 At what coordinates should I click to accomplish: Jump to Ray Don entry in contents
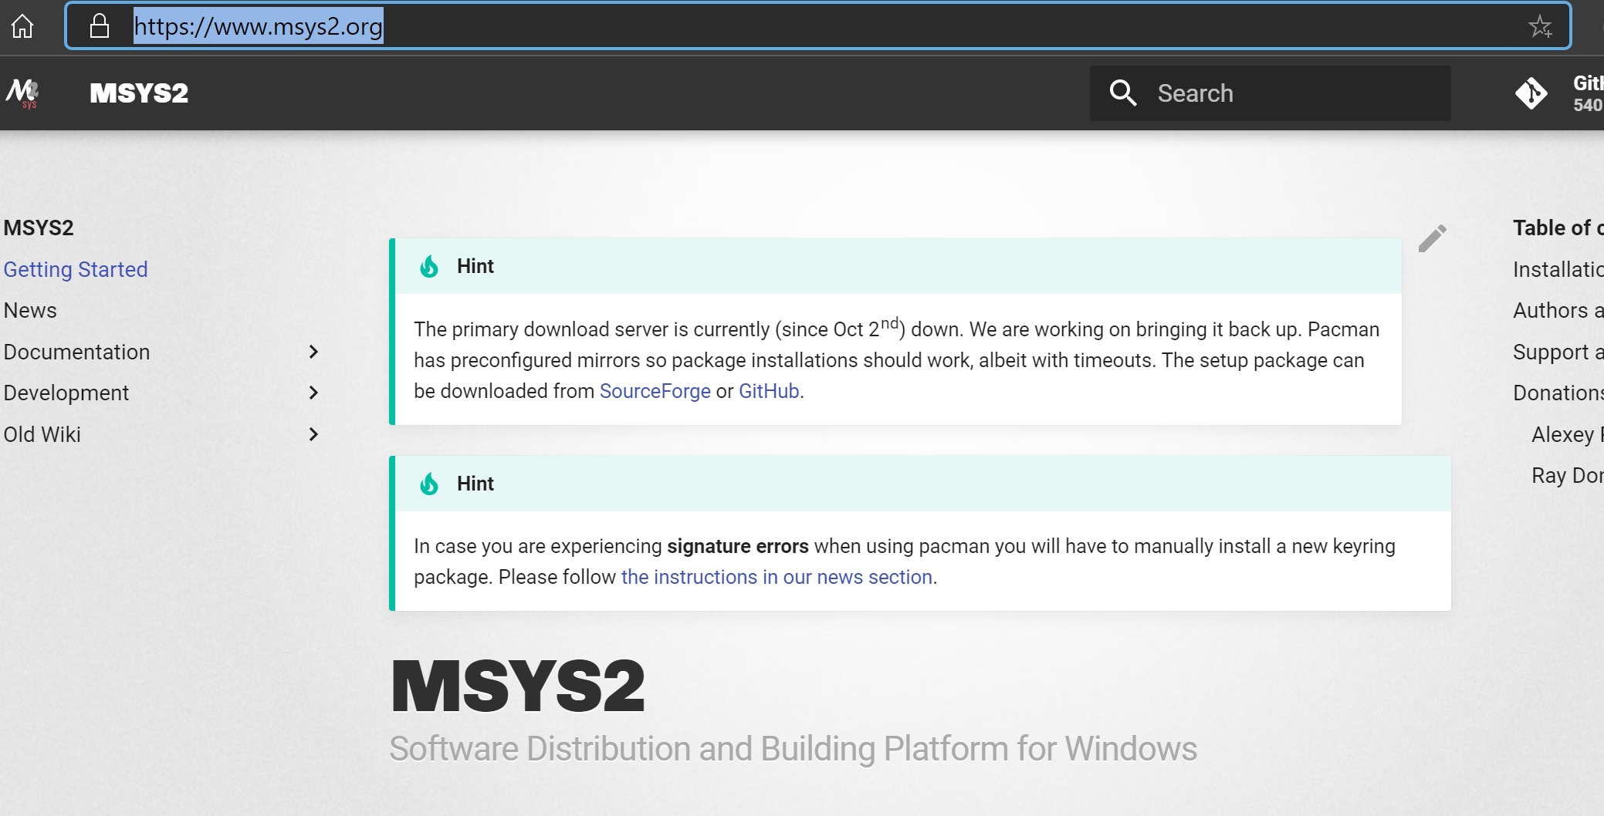pyautogui.click(x=1568, y=475)
